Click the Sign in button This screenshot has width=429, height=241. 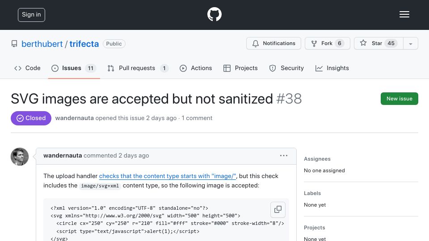tap(31, 15)
